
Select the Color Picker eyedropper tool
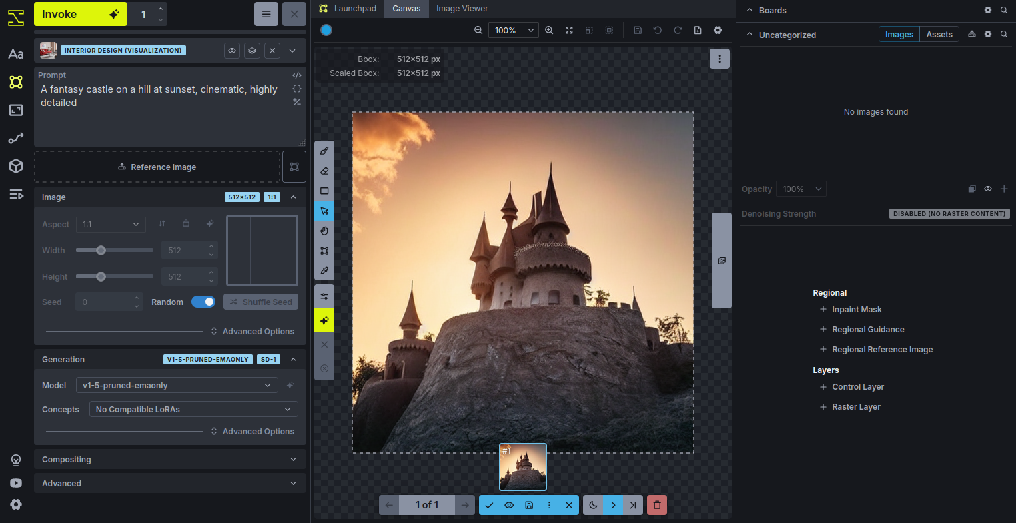coord(324,270)
